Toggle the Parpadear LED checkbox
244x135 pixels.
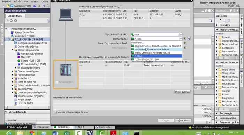coord(56,82)
